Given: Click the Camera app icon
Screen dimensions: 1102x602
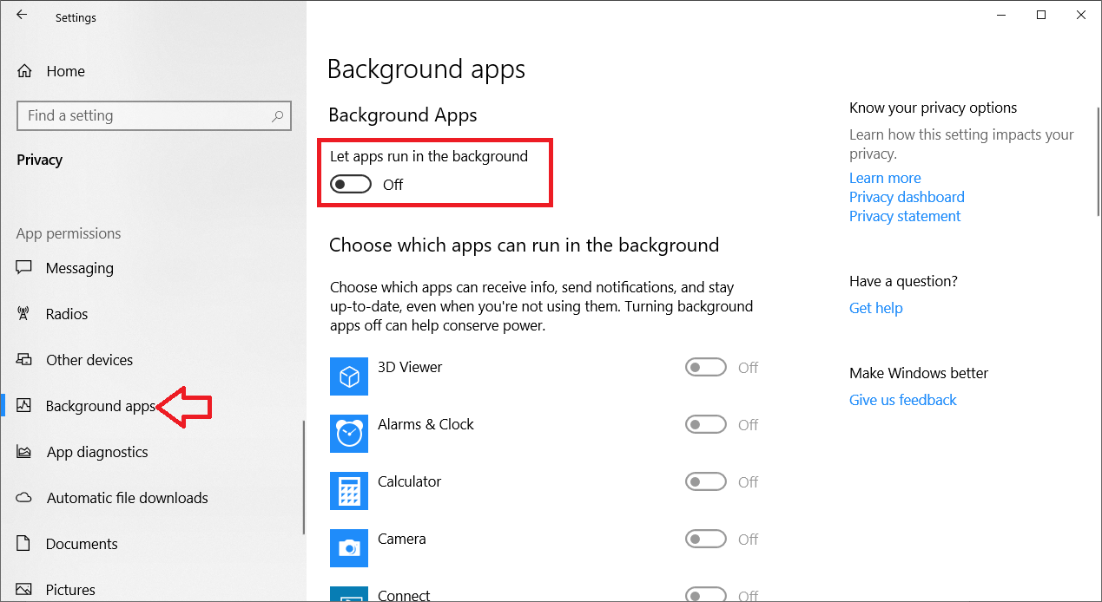Looking at the screenshot, I should pos(349,547).
